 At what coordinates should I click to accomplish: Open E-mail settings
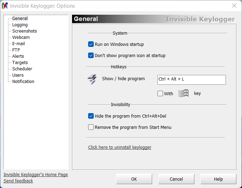tap(19, 44)
